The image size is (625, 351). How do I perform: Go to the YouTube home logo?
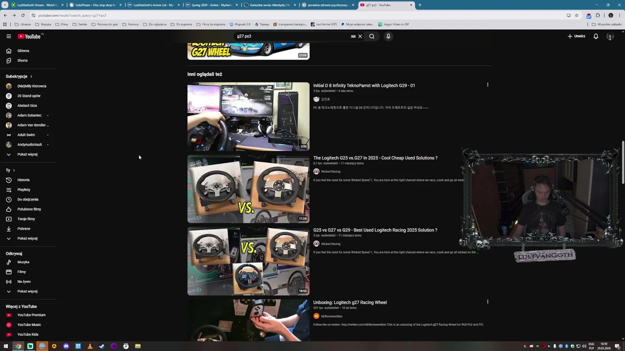[x=30, y=36]
